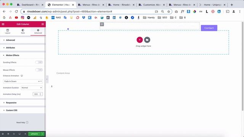
Task: Collapse the Elementor side panel
Action: (47, 79)
